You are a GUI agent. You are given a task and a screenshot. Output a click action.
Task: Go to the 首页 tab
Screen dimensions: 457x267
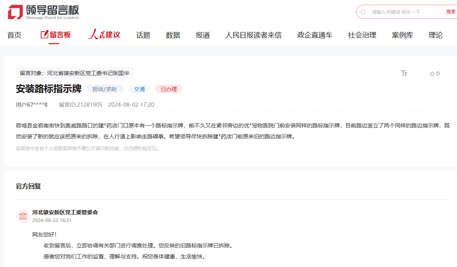pos(14,35)
